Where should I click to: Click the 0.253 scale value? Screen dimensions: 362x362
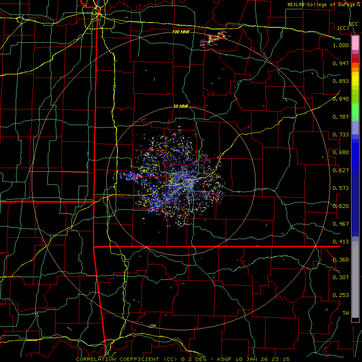click(x=341, y=295)
